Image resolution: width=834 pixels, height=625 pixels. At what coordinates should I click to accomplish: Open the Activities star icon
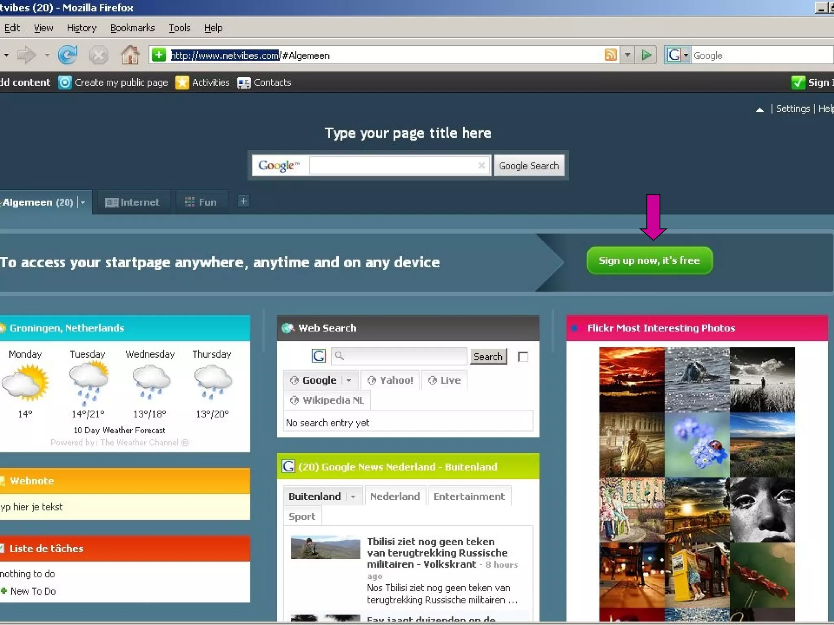click(182, 83)
